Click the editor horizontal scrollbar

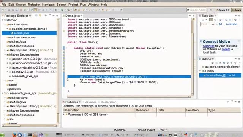[129, 97]
